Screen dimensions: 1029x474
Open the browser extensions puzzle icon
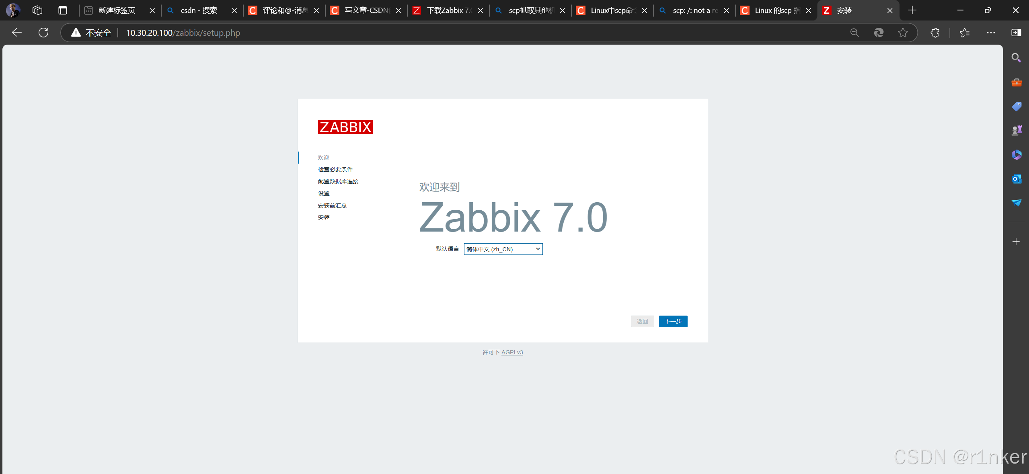coord(935,33)
